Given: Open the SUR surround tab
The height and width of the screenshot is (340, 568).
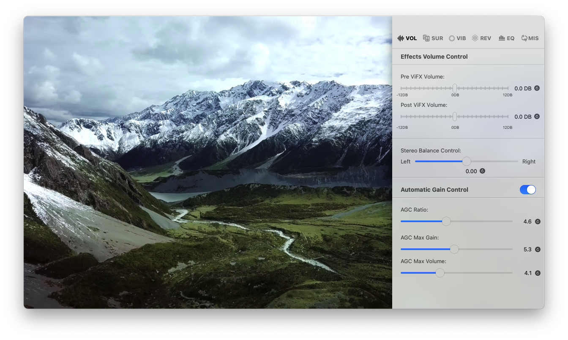Looking at the screenshot, I should pyautogui.click(x=433, y=38).
